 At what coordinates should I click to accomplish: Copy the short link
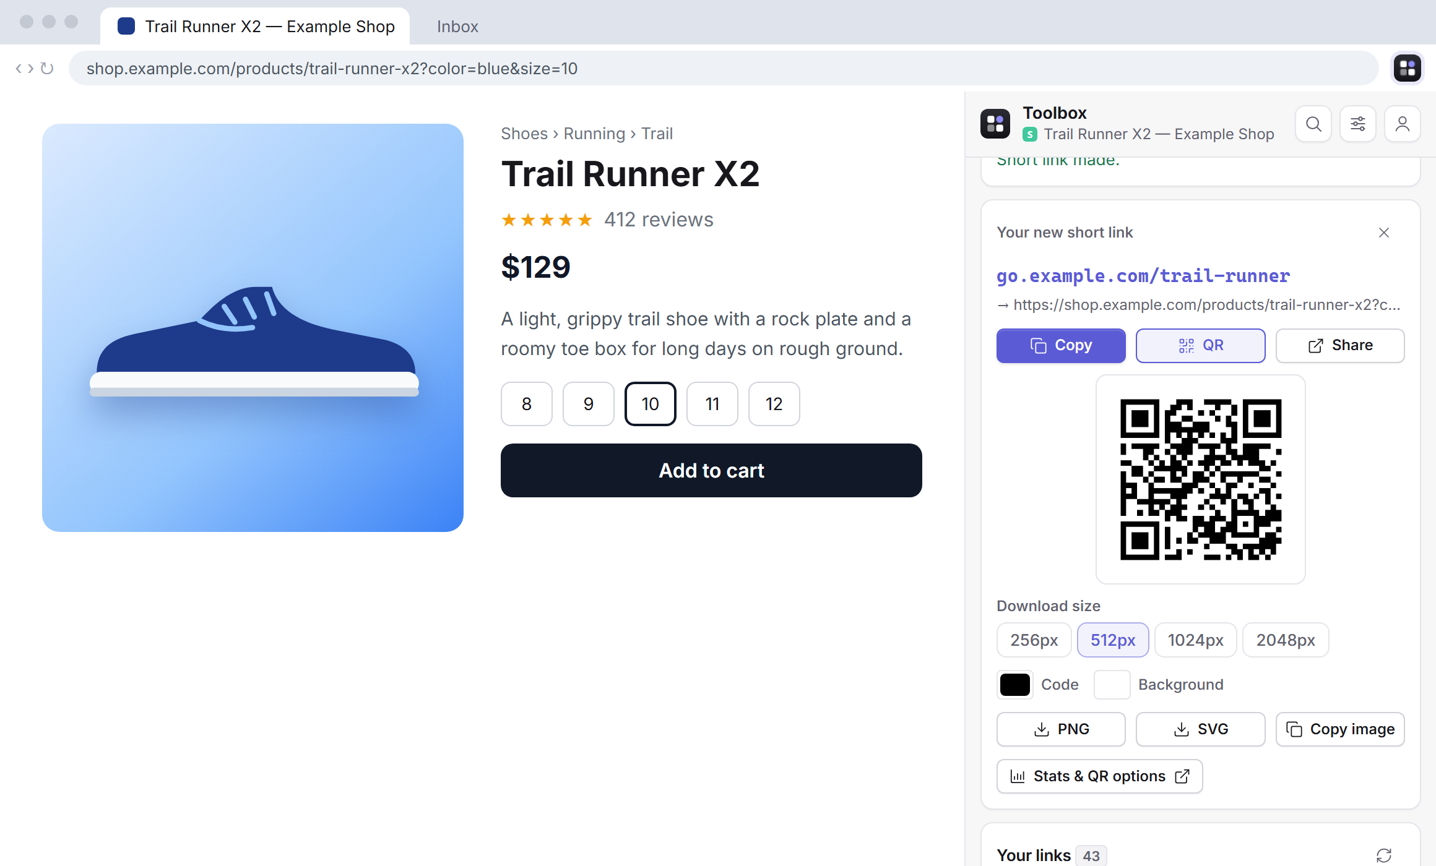click(x=1061, y=345)
